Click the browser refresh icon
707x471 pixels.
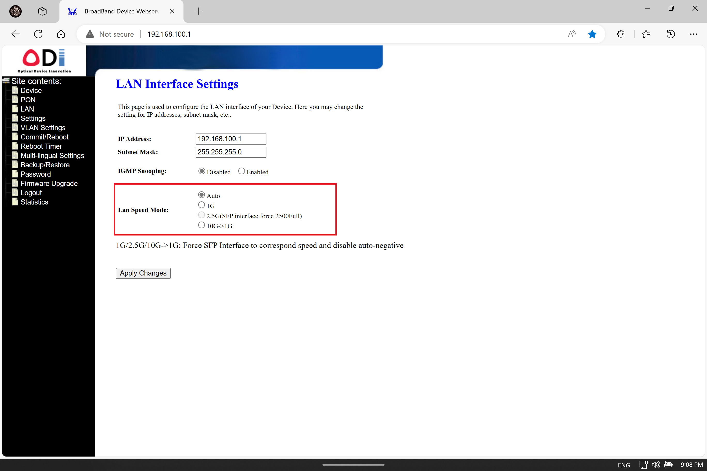pyautogui.click(x=38, y=34)
